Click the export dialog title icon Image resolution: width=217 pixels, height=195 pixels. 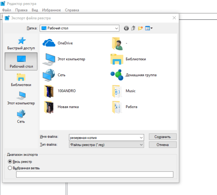7,18
